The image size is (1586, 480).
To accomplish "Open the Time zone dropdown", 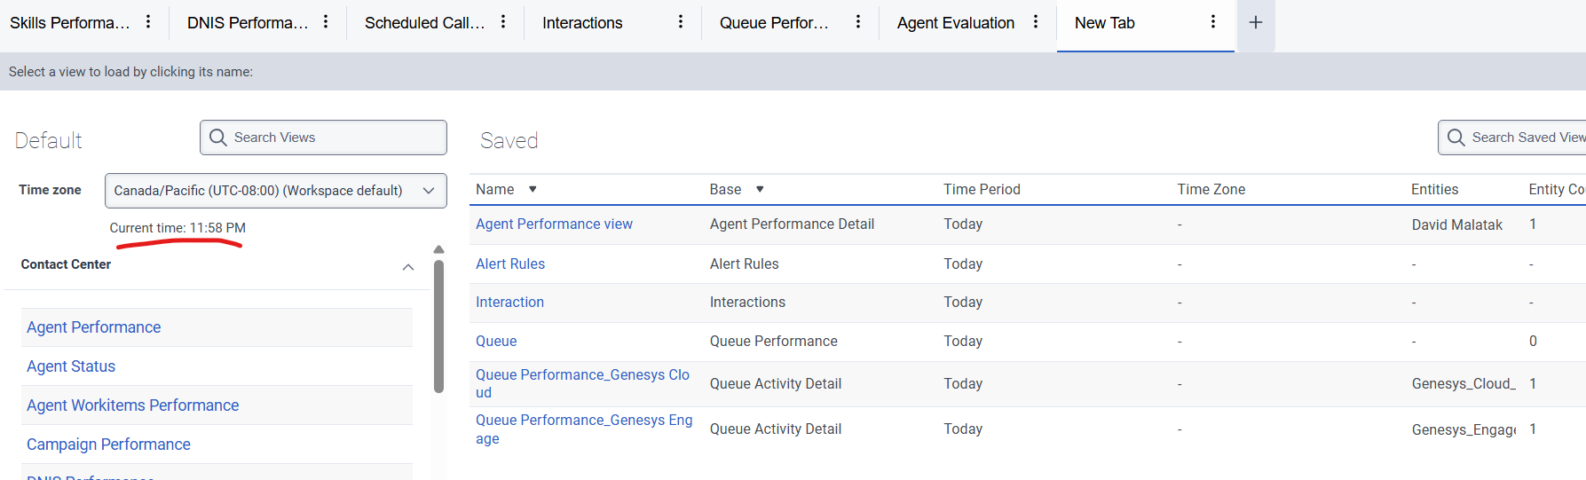I will point(275,191).
